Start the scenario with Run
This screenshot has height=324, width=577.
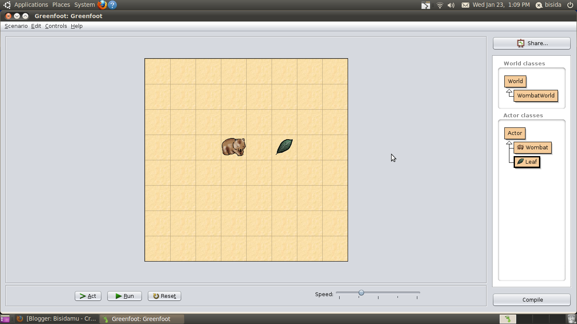[124, 296]
